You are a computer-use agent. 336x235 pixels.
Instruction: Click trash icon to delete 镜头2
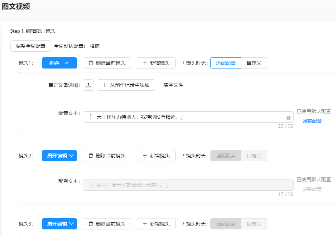click(x=91, y=156)
